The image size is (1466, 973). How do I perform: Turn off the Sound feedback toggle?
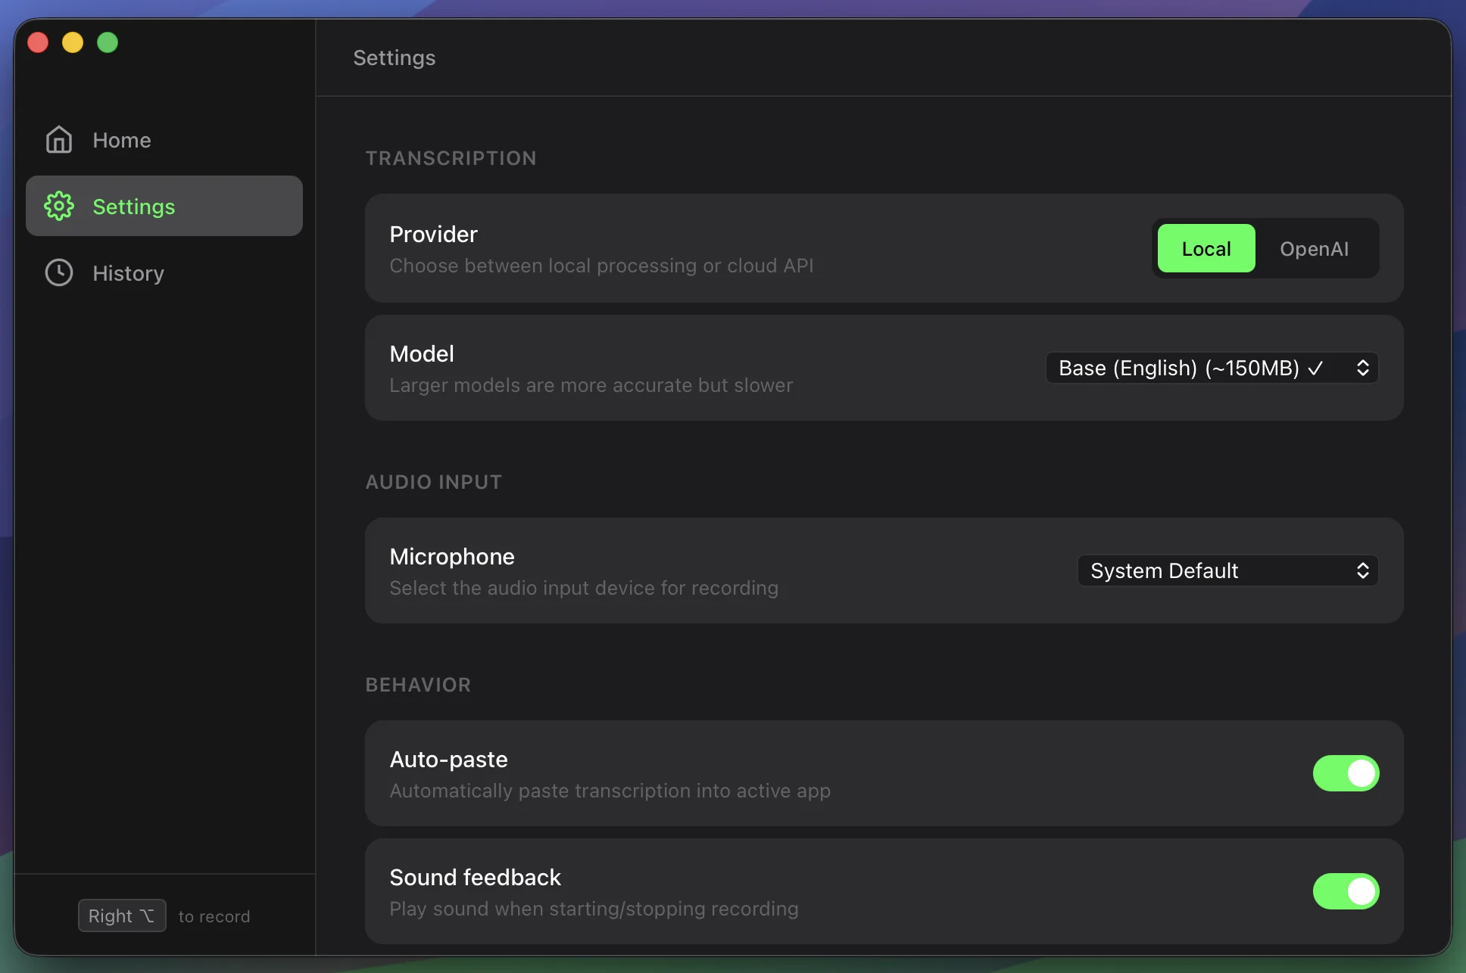coord(1346,891)
